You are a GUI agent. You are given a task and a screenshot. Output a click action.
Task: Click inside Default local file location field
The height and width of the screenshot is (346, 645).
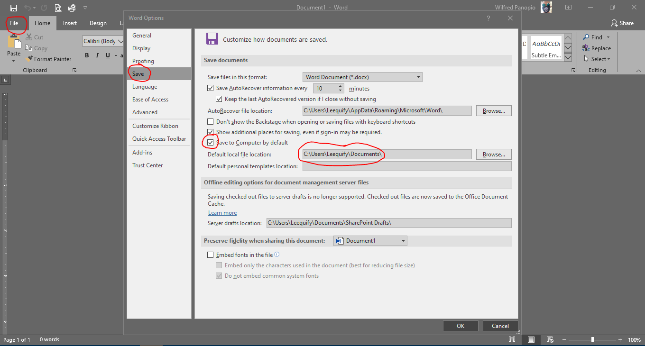(x=387, y=154)
